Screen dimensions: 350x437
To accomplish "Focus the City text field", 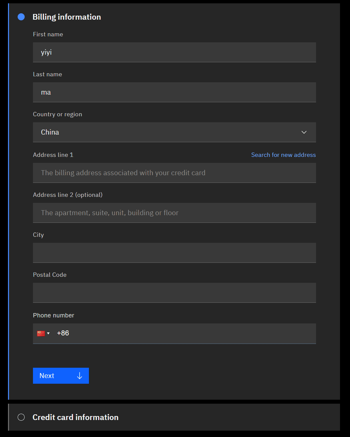I will coord(174,253).
